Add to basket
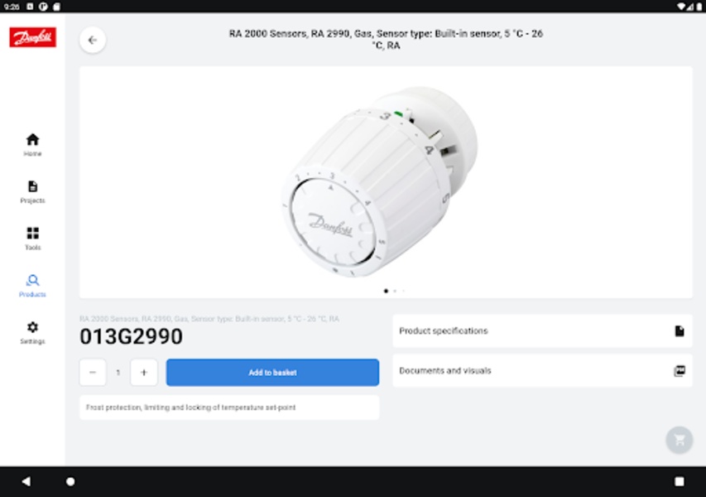 click(272, 372)
